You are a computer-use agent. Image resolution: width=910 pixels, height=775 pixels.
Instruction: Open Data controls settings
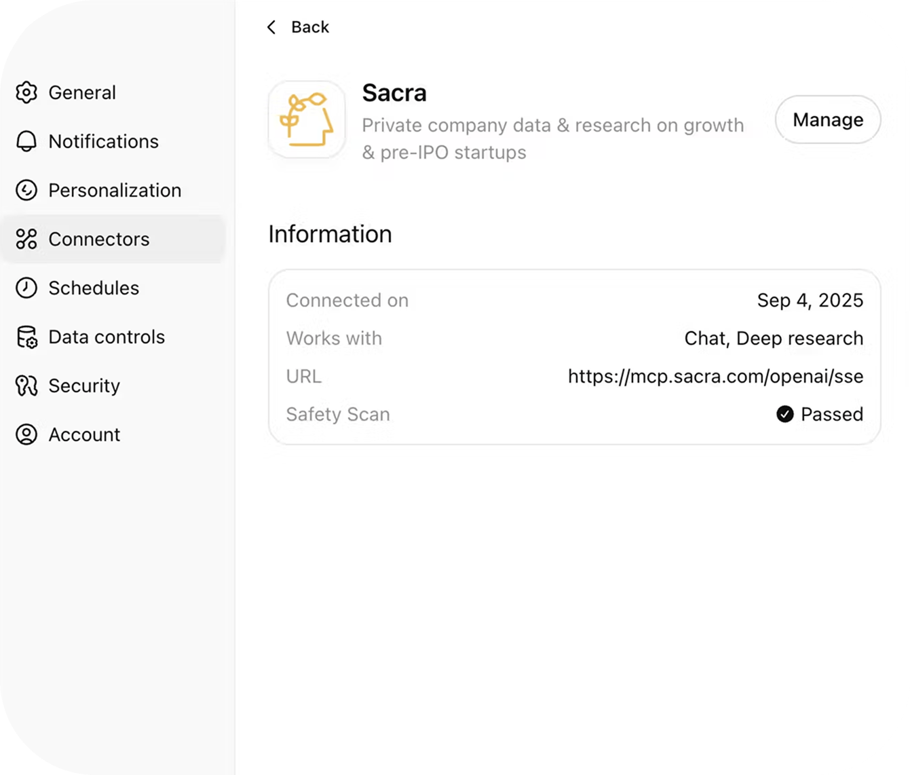pyautogui.click(x=113, y=337)
